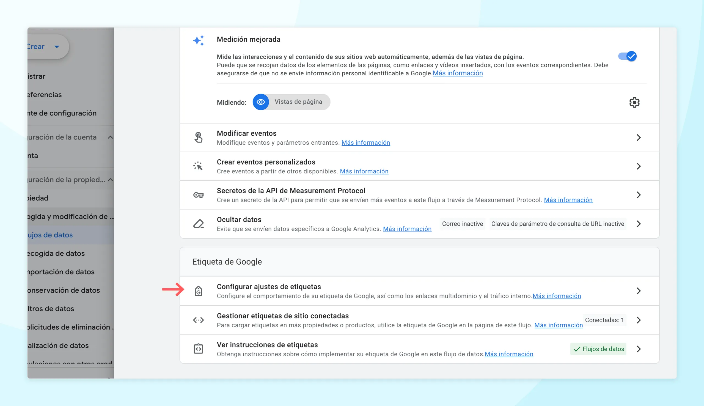The image size is (704, 406).
Task: Open Más información link for Ver instrucciones
Action: click(x=509, y=354)
